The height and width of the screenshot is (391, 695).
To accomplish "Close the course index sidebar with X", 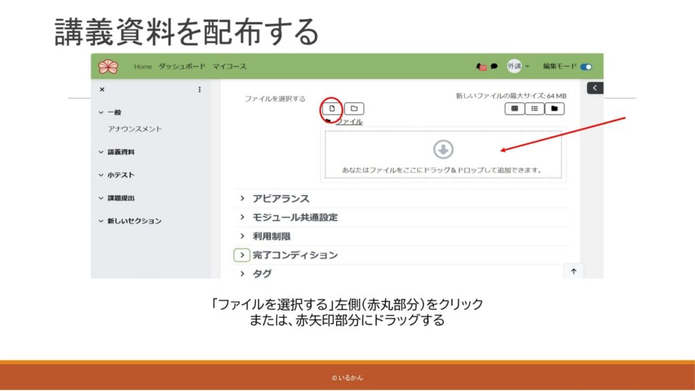I will pos(102,90).
